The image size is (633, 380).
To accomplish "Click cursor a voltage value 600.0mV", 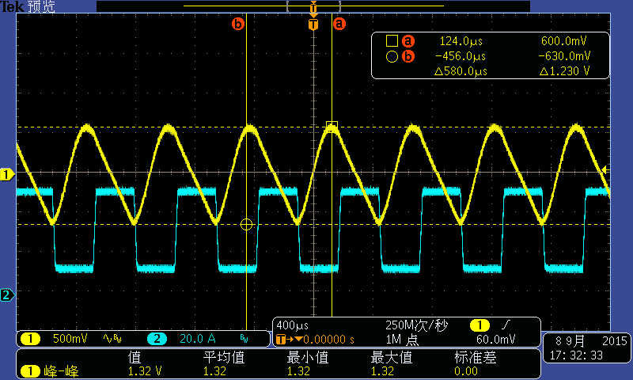I will (564, 41).
